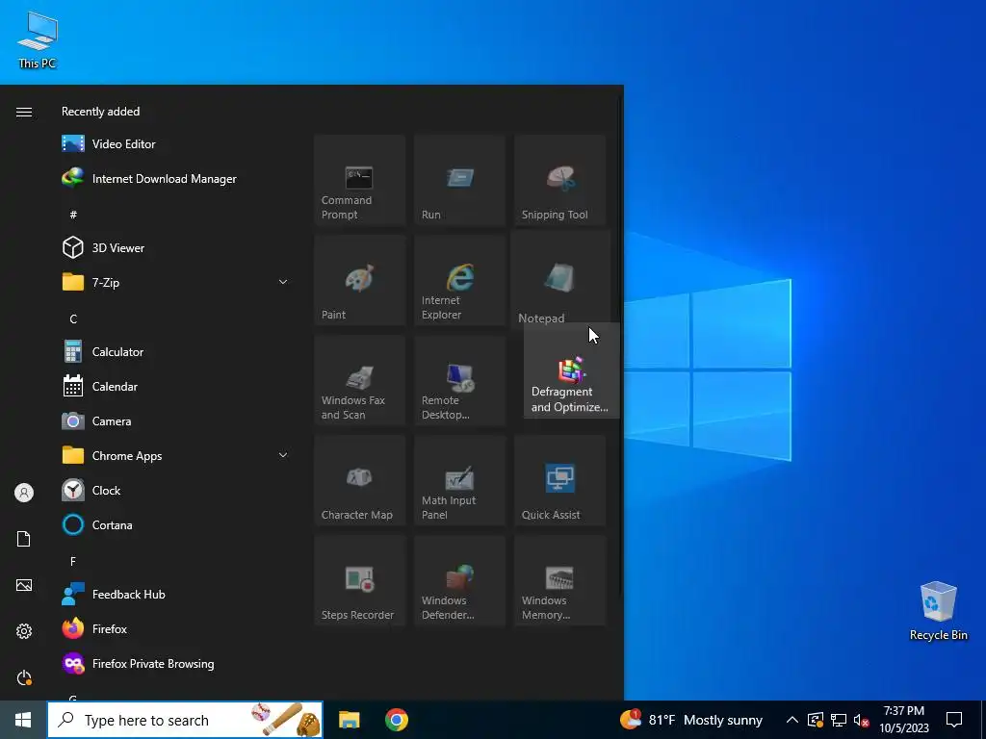Click the Windows Start button
This screenshot has width=986, height=739.
click(x=23, y=720)
